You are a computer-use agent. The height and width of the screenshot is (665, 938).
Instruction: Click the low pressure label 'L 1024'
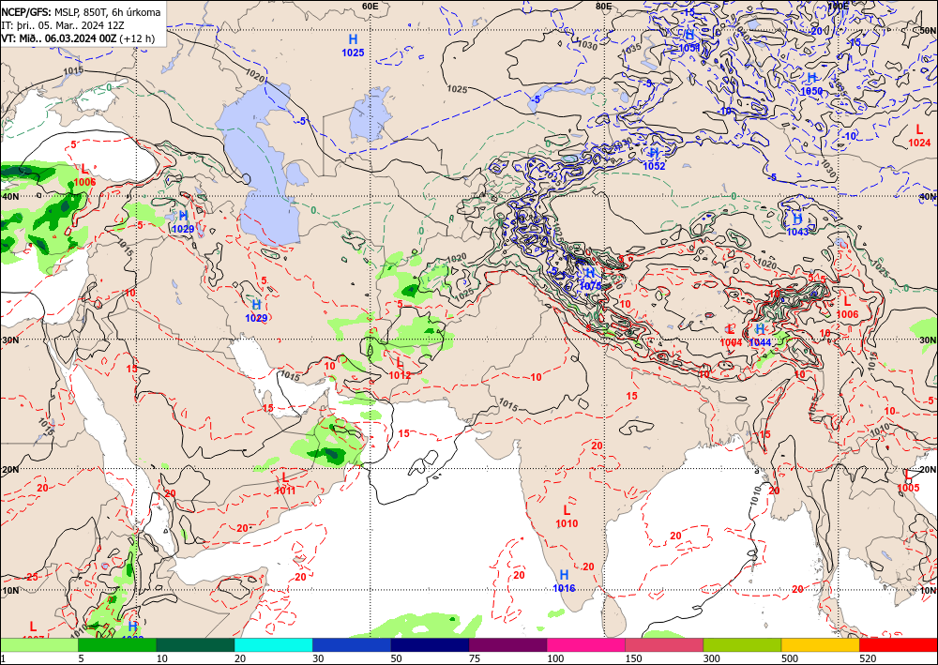(x=919, y=136)
